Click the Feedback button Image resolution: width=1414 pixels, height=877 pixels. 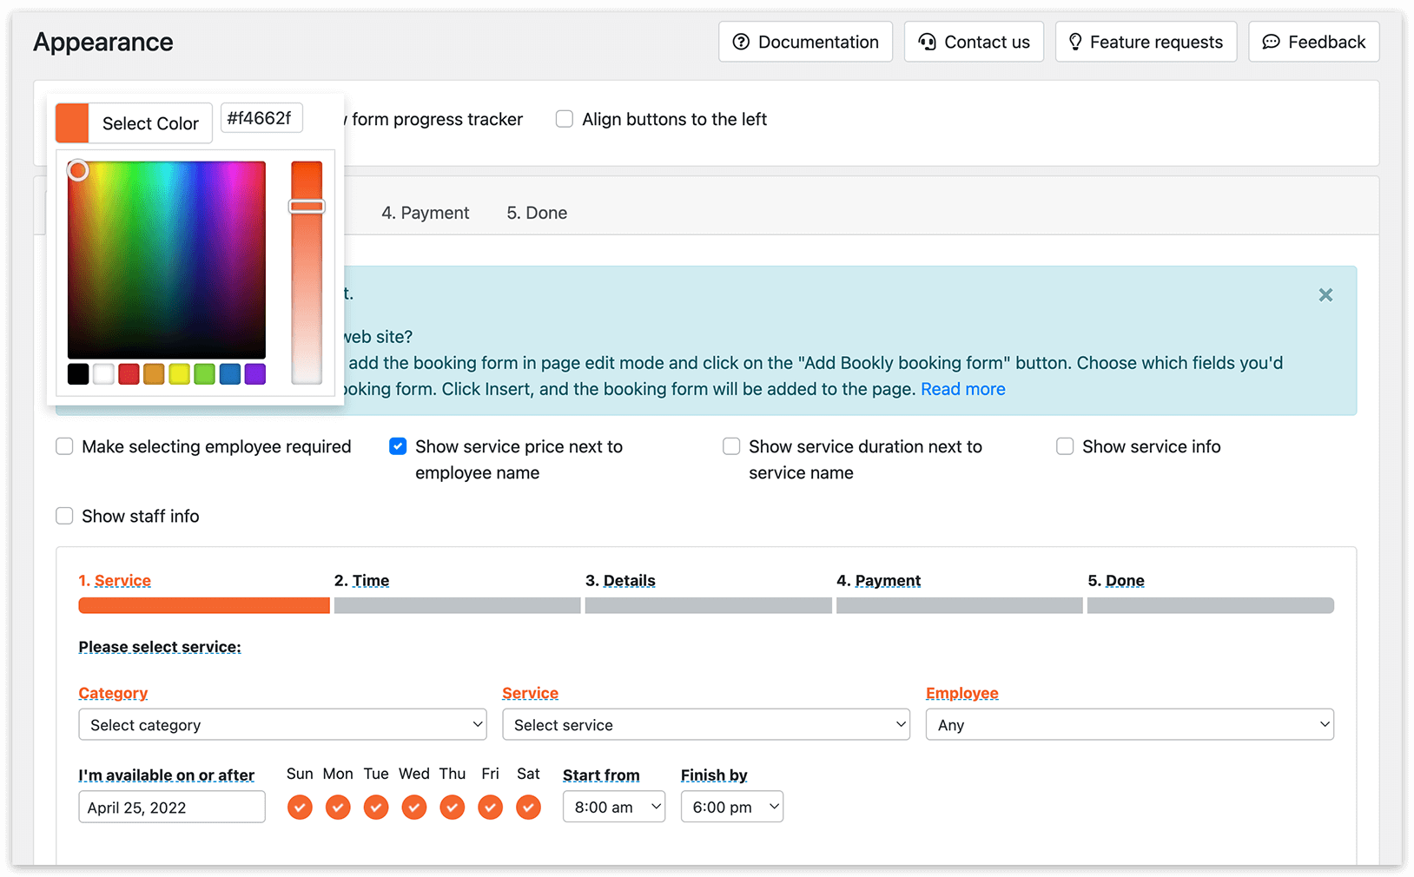click(1313, 42)
